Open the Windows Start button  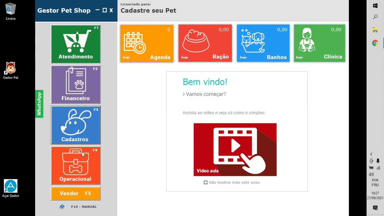click(375, 6)
